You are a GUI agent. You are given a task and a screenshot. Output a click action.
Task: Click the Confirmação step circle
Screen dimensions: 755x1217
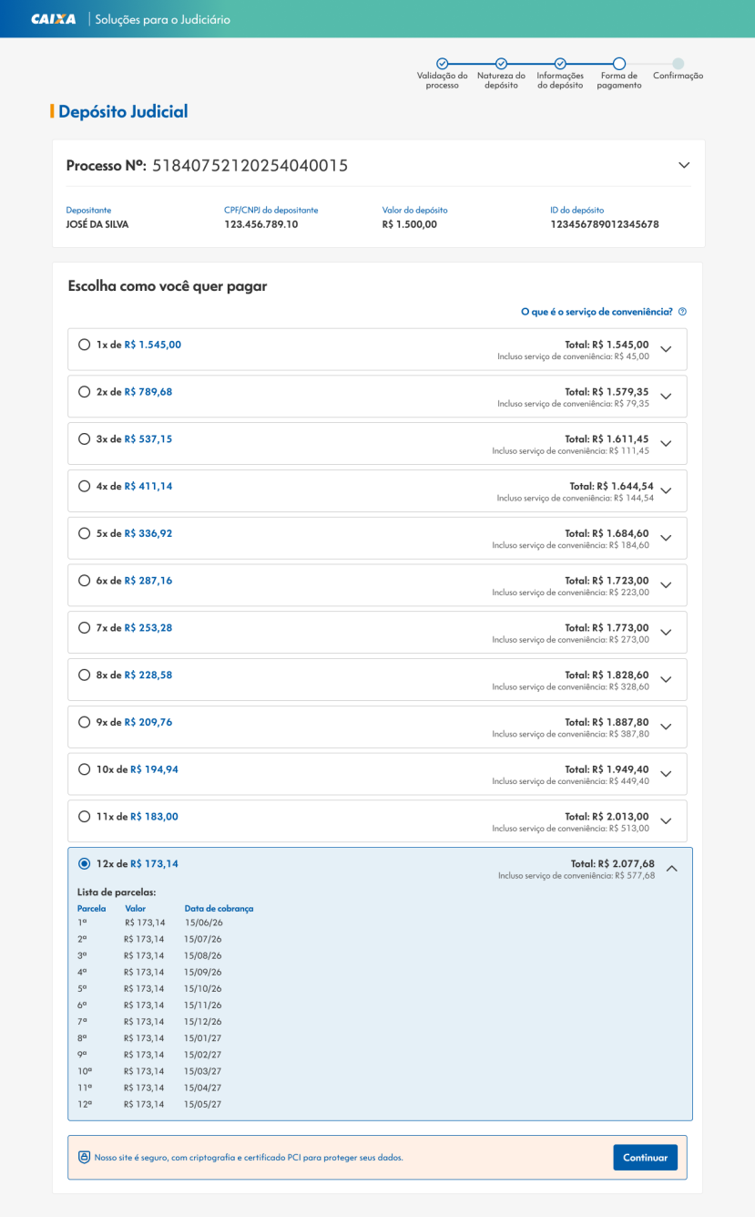(678, 64)
